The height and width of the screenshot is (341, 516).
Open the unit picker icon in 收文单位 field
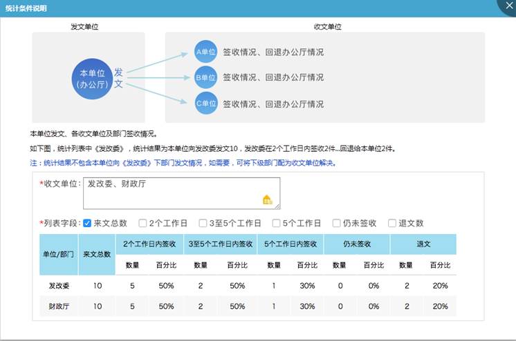pos(268,199)
